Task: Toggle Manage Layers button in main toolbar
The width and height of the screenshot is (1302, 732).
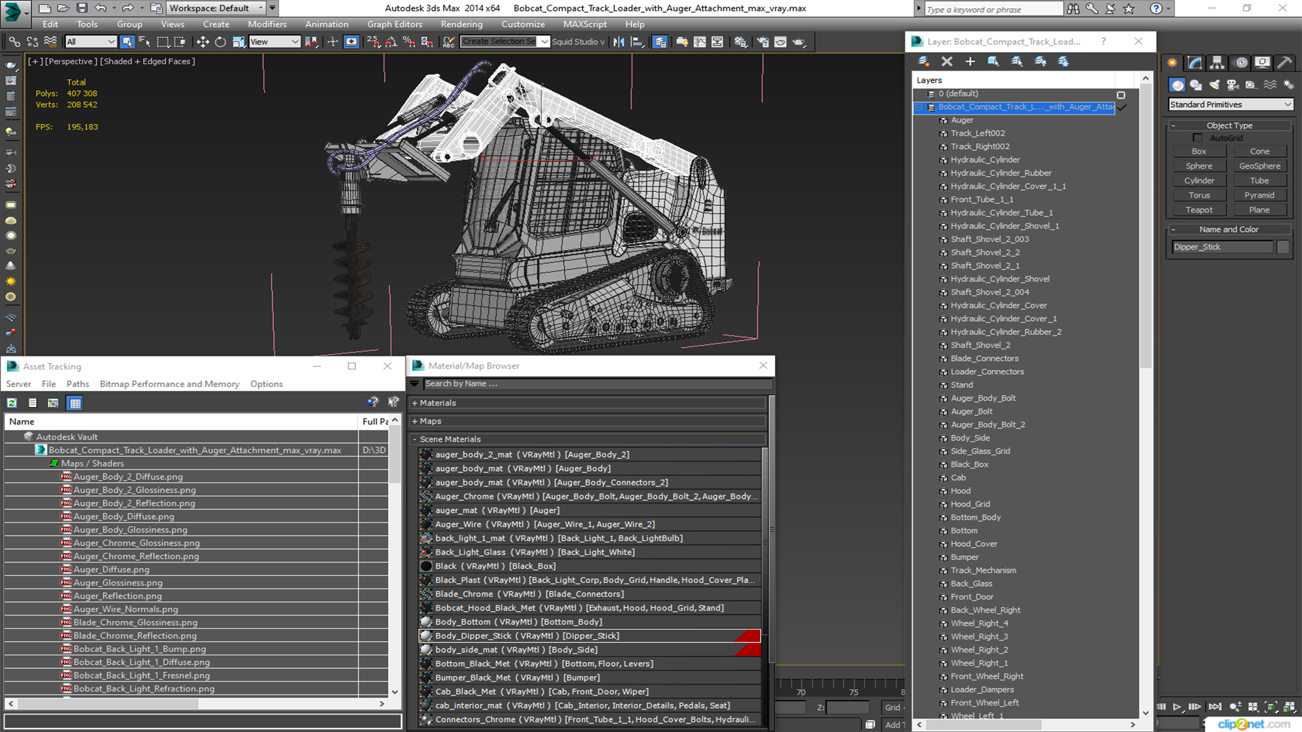Action: click(660, 42)
